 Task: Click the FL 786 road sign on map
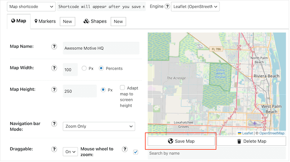(x=216, y=49)
